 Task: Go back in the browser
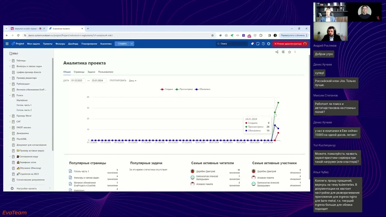click(7, 35)
